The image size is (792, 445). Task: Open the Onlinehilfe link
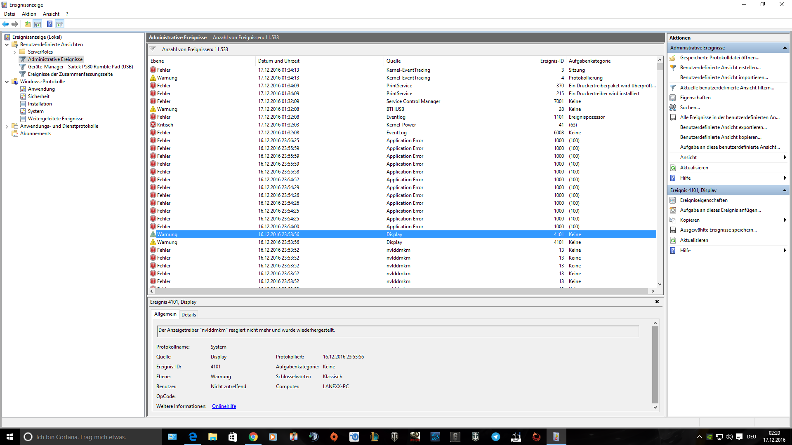pos(224,406)
